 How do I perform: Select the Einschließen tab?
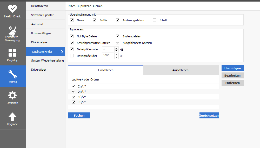point(106,70)
